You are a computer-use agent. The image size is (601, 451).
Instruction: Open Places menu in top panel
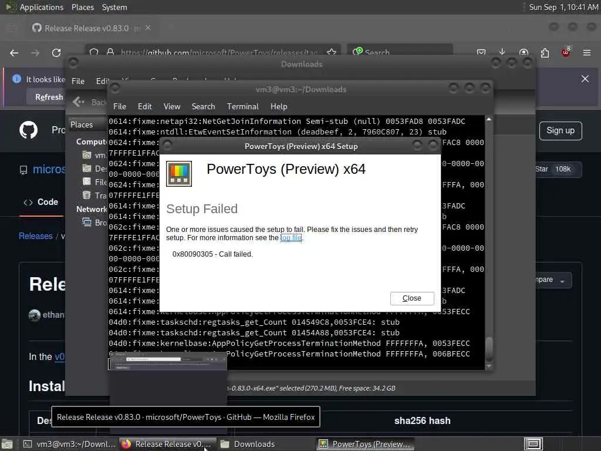[82, 7]
